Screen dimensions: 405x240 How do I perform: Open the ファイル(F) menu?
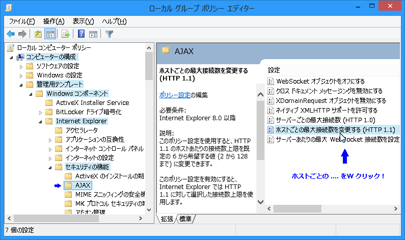point(22,21)
